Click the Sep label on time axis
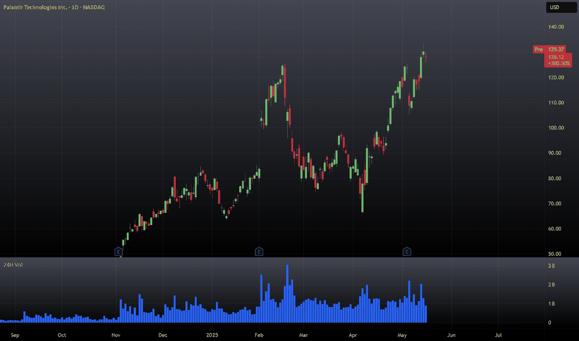 pos(15,335)
